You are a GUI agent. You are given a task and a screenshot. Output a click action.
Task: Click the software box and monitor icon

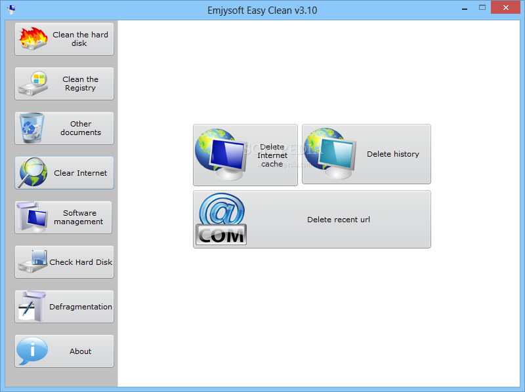point(31,217)
